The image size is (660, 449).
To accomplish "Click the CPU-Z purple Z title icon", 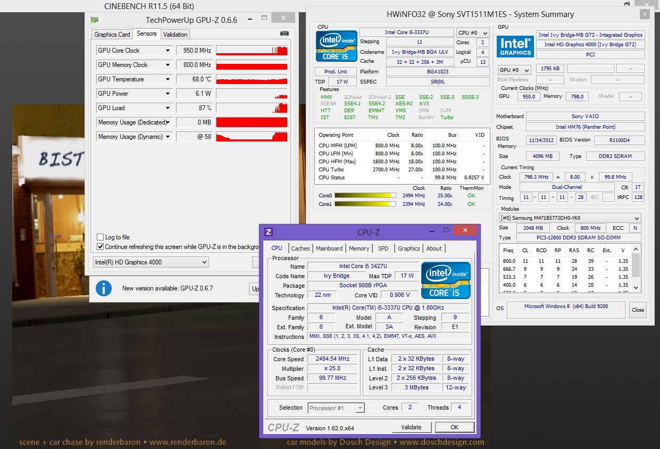I will [x=269, y=231].
